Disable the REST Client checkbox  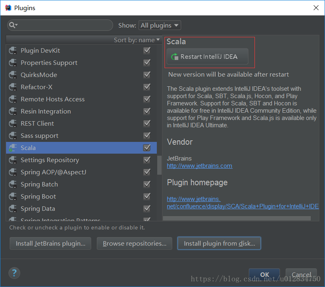point(147,123)
